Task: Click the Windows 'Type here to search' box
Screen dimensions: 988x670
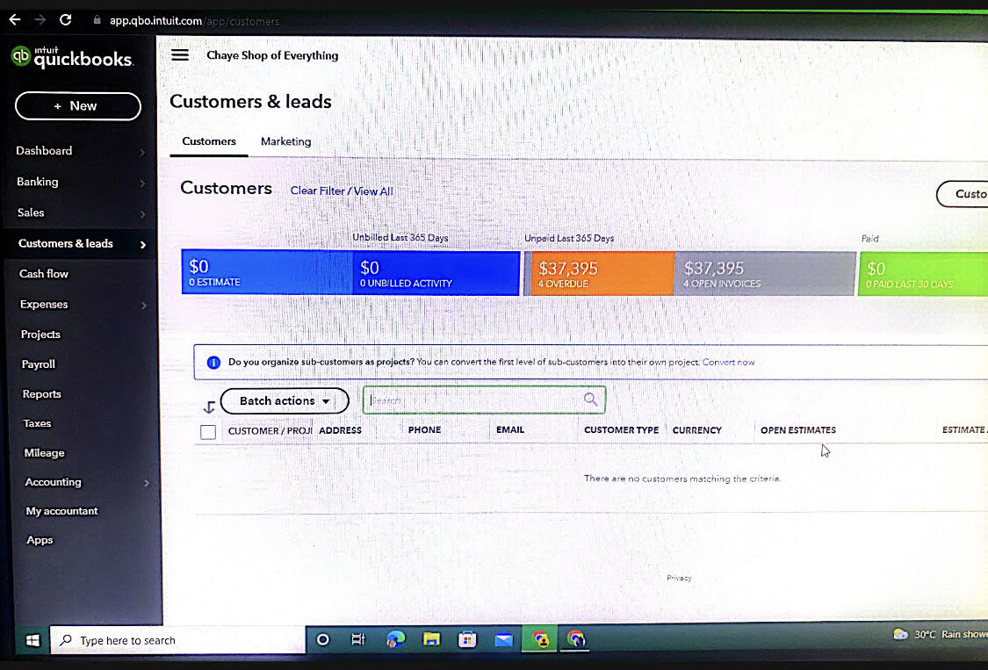Action: 177,640
